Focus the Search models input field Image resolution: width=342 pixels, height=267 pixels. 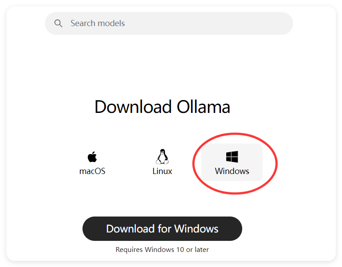[x=169, y=23]
